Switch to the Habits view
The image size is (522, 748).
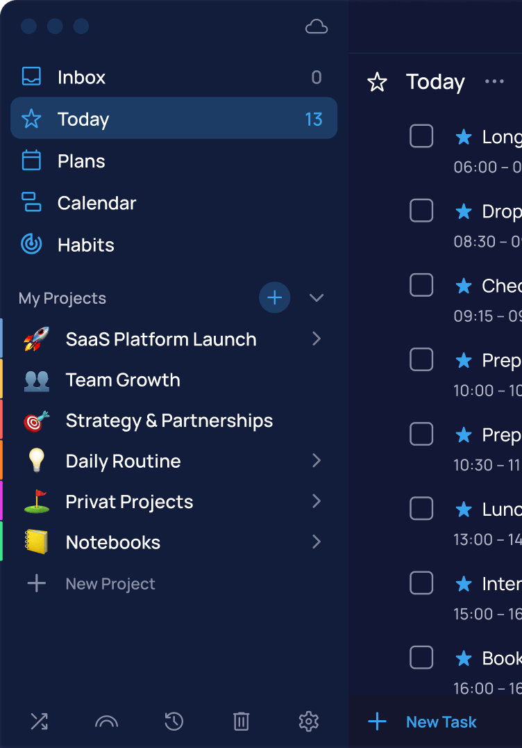pos(174,245)
